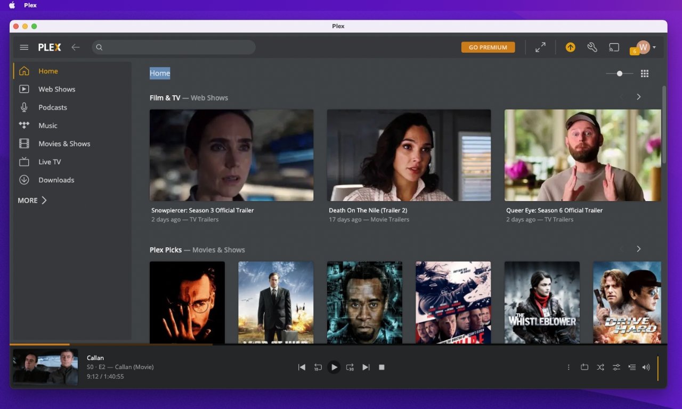Image resolution: width=682 pixels, height=409 pixels.
Task: Click the Movies & Shows film icon
Action: [x=24, y=144]
